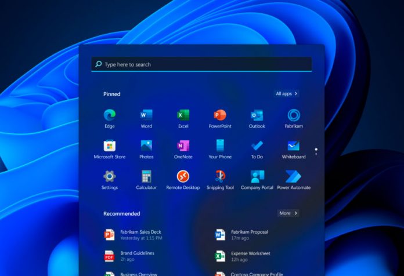Launch Word from pinned apps
This screenshot has width=404, height=276.
coord(146,115)
